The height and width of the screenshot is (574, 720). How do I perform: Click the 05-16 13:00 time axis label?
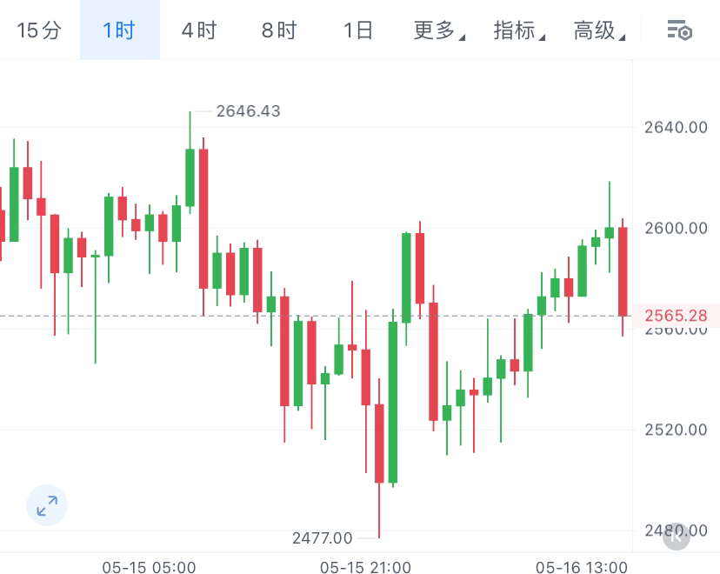(x=582, y=567)
